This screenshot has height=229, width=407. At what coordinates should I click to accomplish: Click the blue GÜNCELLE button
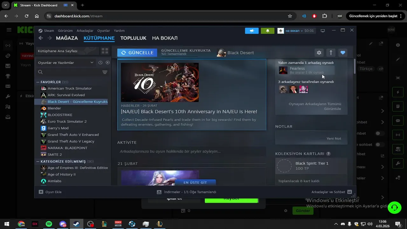pos(137,53)
